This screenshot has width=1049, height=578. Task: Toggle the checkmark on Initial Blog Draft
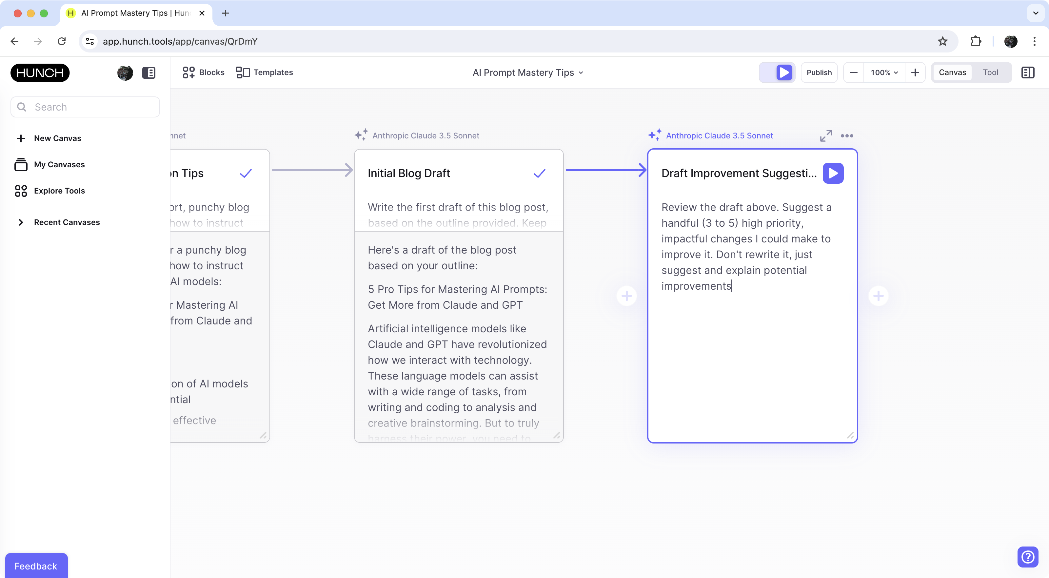tap(539, 173)
